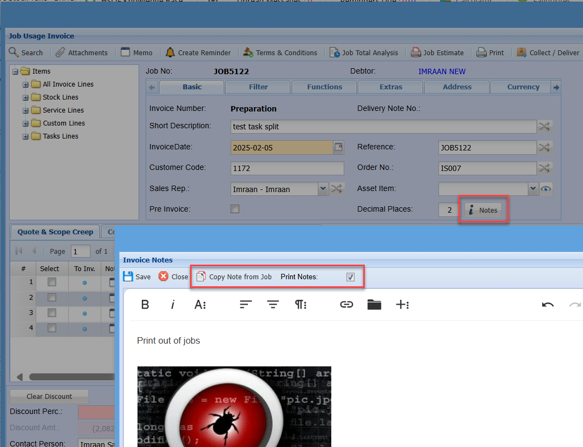
Task: Click the Italic formatting icon
Action: tap(173, 305)
